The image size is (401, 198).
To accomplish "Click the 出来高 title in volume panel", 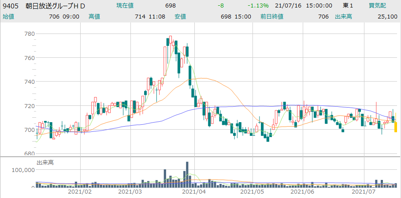I will tap(45, 163).
